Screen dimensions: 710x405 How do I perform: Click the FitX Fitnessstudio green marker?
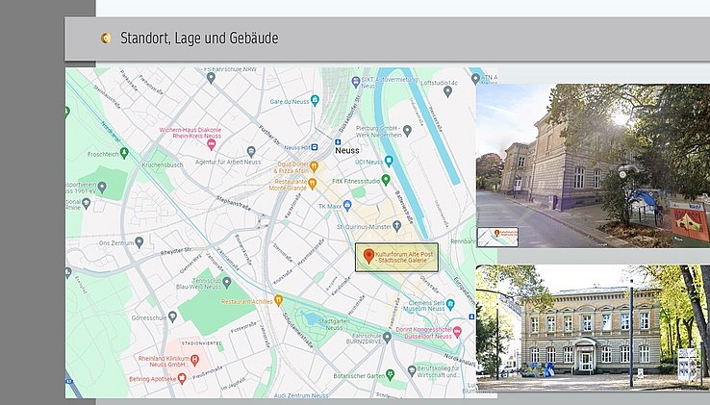pos(386,179)
